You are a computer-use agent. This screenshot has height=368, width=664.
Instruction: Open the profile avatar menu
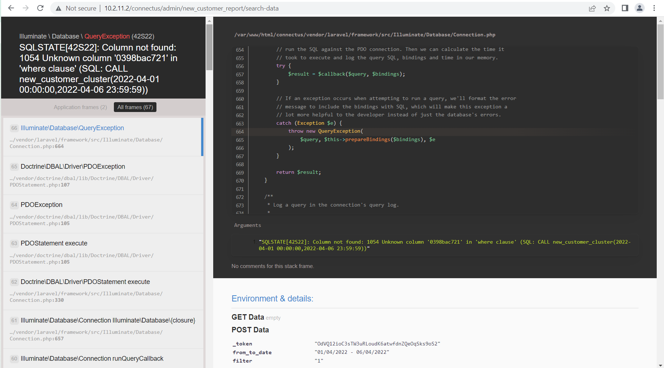coord(640,8)
